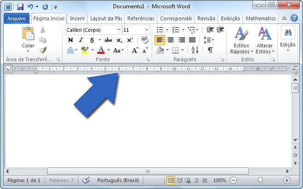Decrease paragraph indent
This screenshot has width=303, height=189.
[210, 30]
